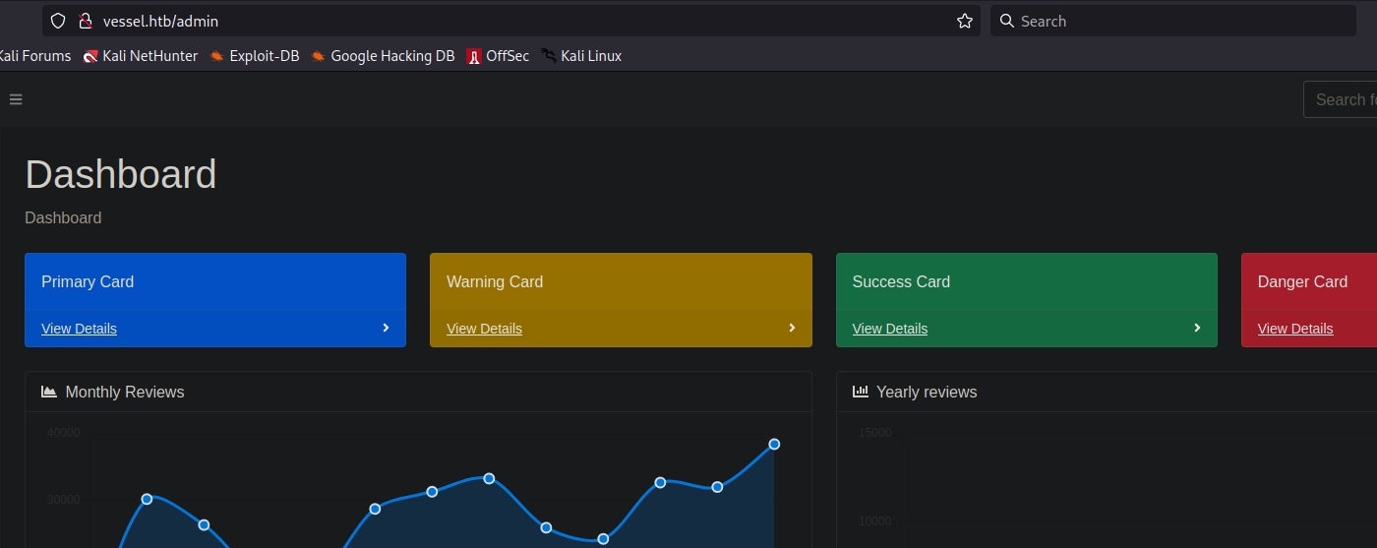Viewport: 1377px width, 548px height.
Task: Expand Primary Card with chevron arrow
Action: (386, 328)
